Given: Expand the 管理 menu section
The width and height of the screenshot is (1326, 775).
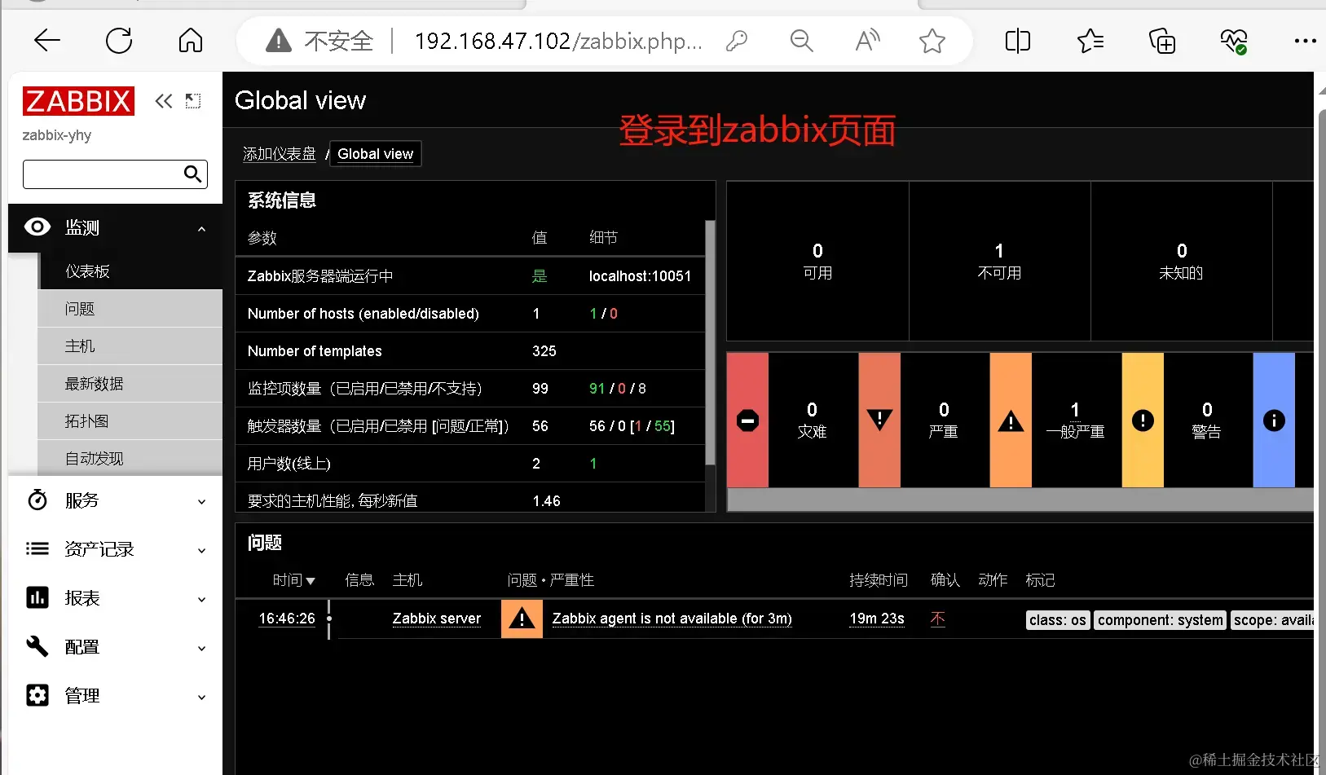Looking at the screenshot, I should 201,698.
